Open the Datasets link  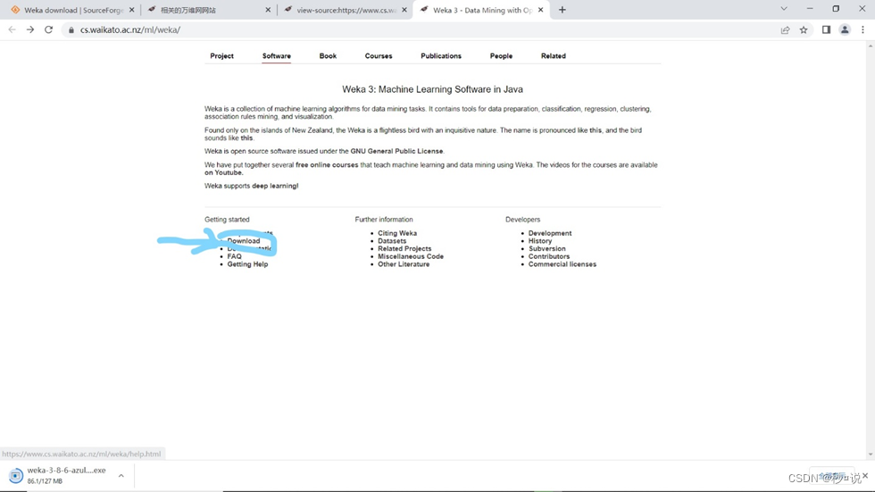point(392,241)
